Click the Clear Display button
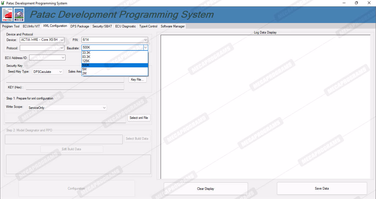Viewport: 376px width, 199px height. coord(206,189)
